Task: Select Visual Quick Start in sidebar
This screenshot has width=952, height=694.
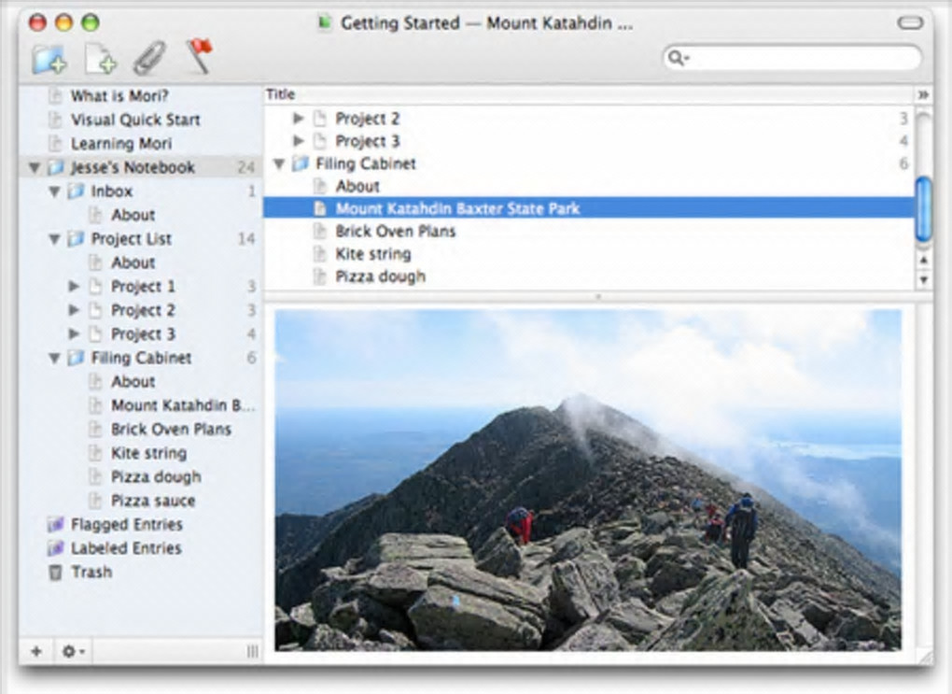Action: [134, 120]
